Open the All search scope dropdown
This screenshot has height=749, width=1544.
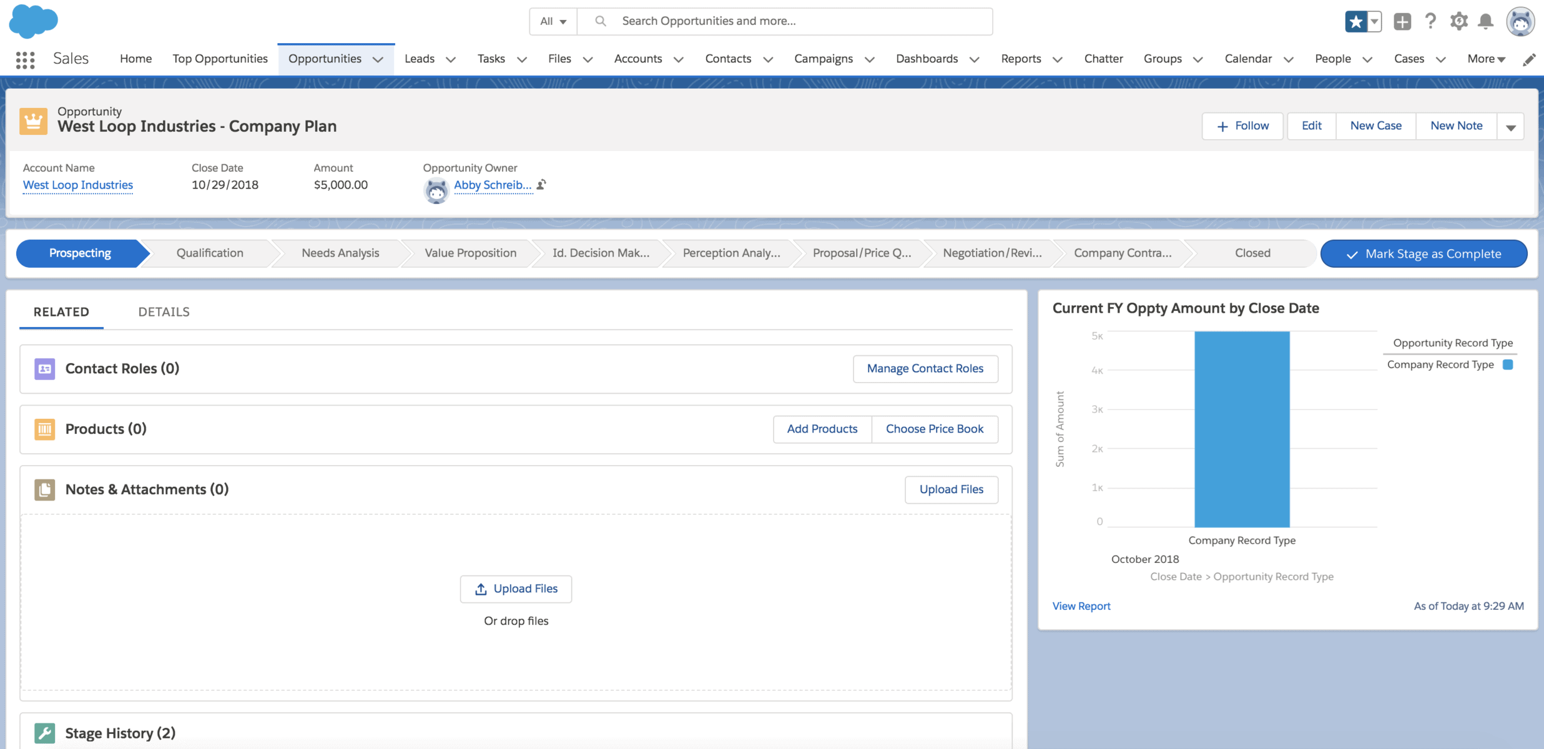[x=553, y=21]
